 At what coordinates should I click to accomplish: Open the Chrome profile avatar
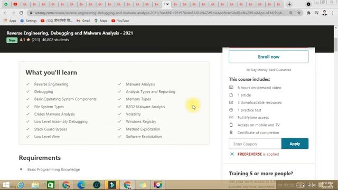(x=325, y=13)
